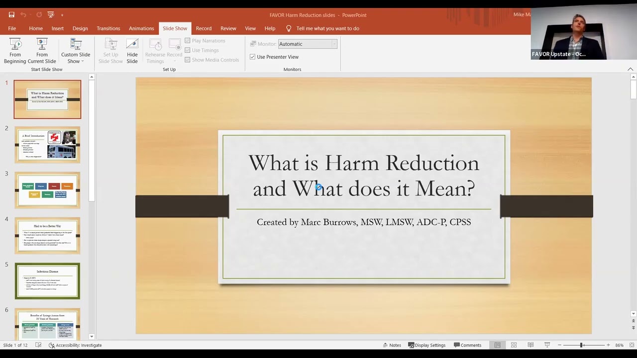Start slideshow from the quick access toolbar
Viewport: 637px width, 358px height.
51,15
